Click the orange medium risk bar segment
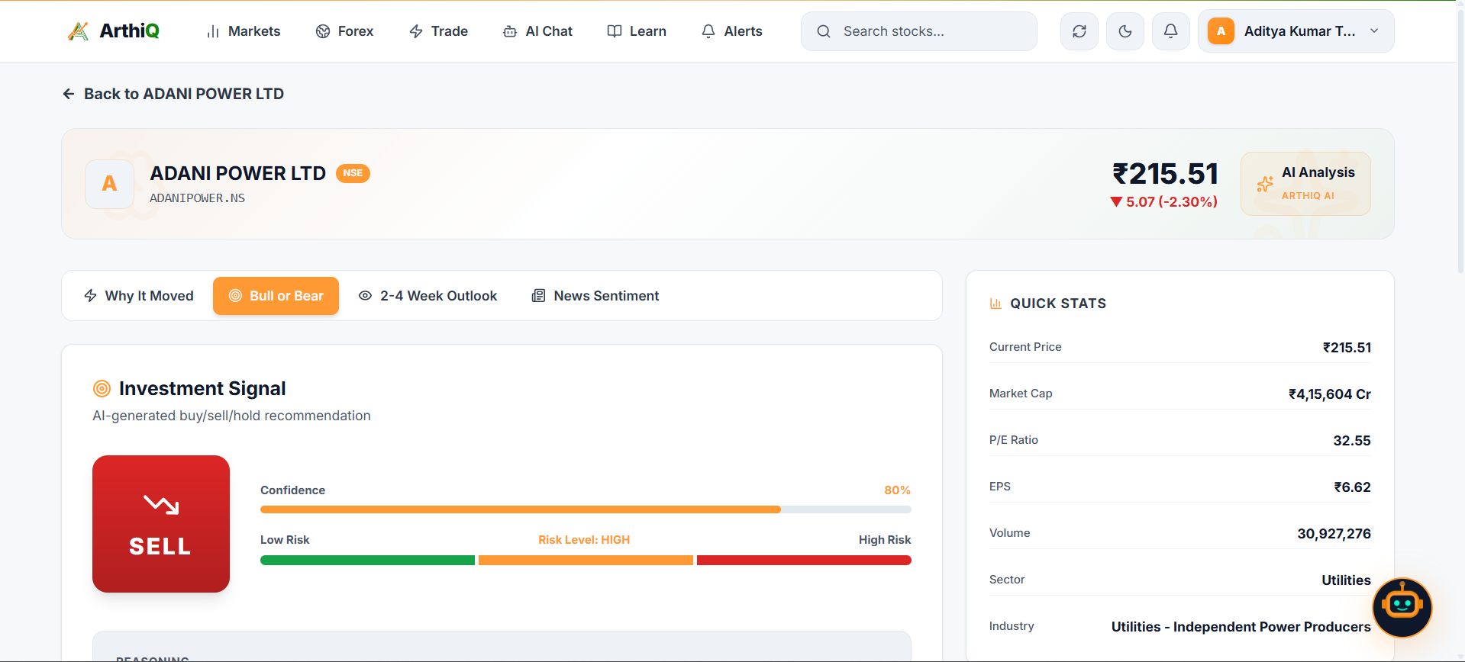 pyautogui.click(x=586, y=561)
